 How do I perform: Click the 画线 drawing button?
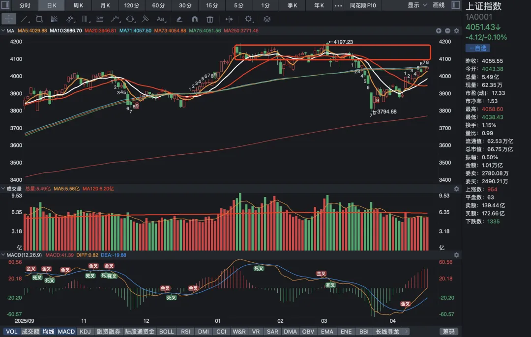pyautogui.click(x=439, y=5)
